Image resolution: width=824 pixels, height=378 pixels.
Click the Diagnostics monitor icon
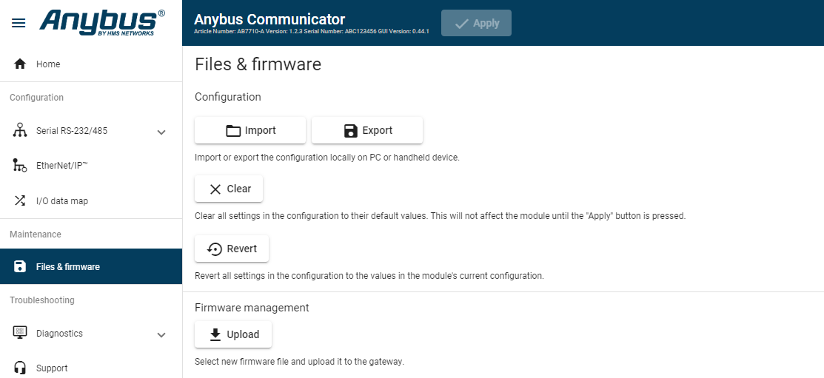pos(20,333)
